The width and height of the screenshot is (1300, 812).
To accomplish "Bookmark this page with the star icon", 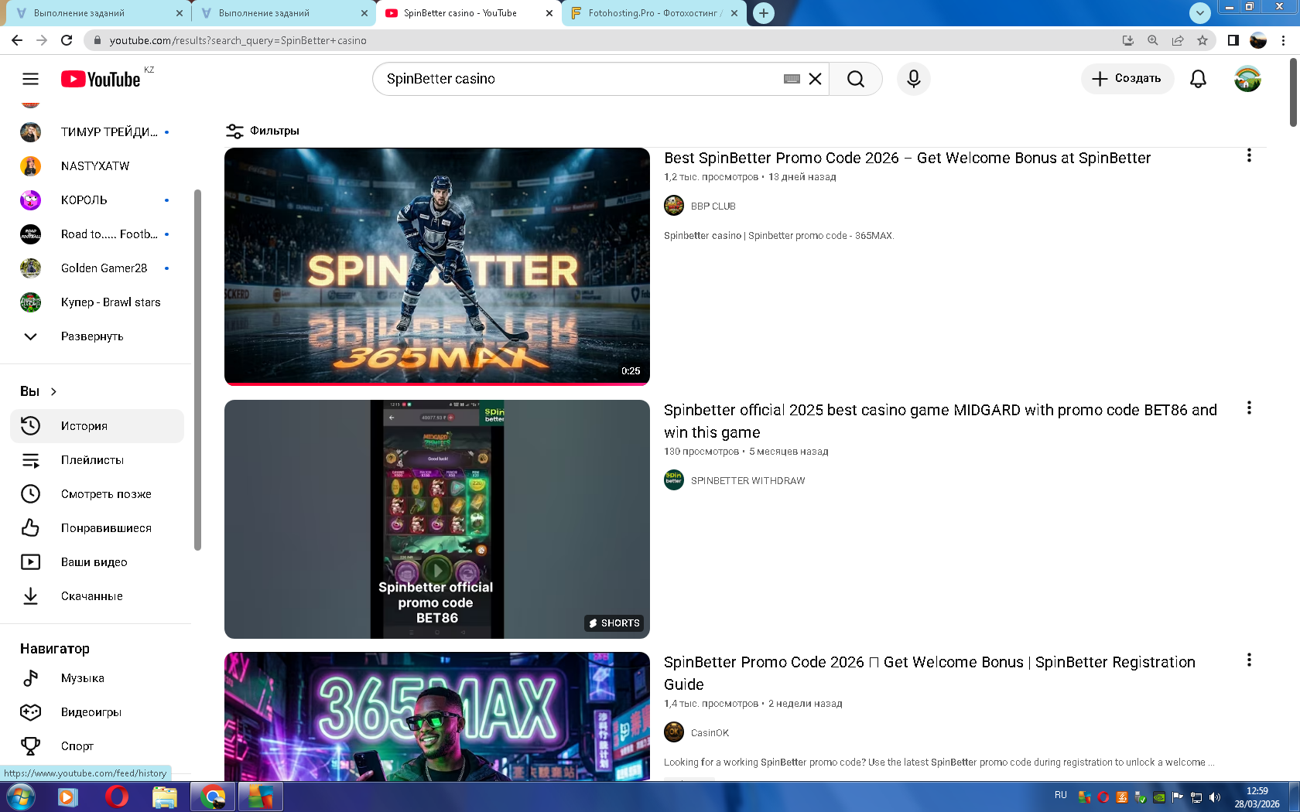I will click(x=1202, y=40).
